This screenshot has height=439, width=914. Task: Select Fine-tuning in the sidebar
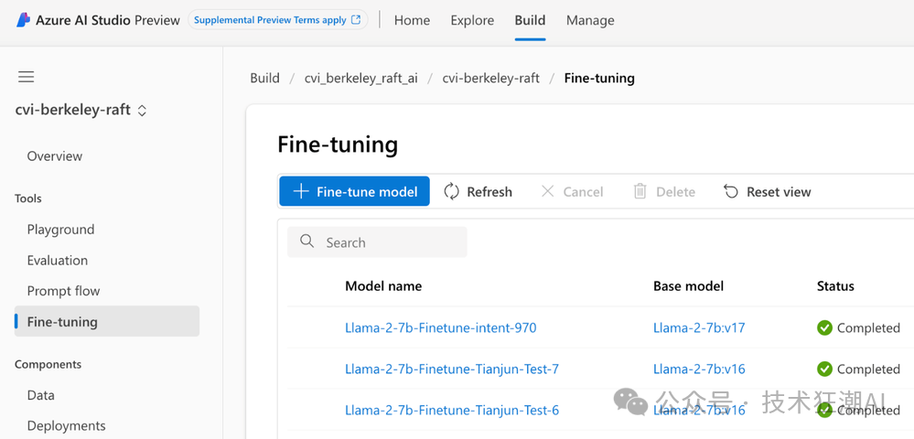[107, 321]
